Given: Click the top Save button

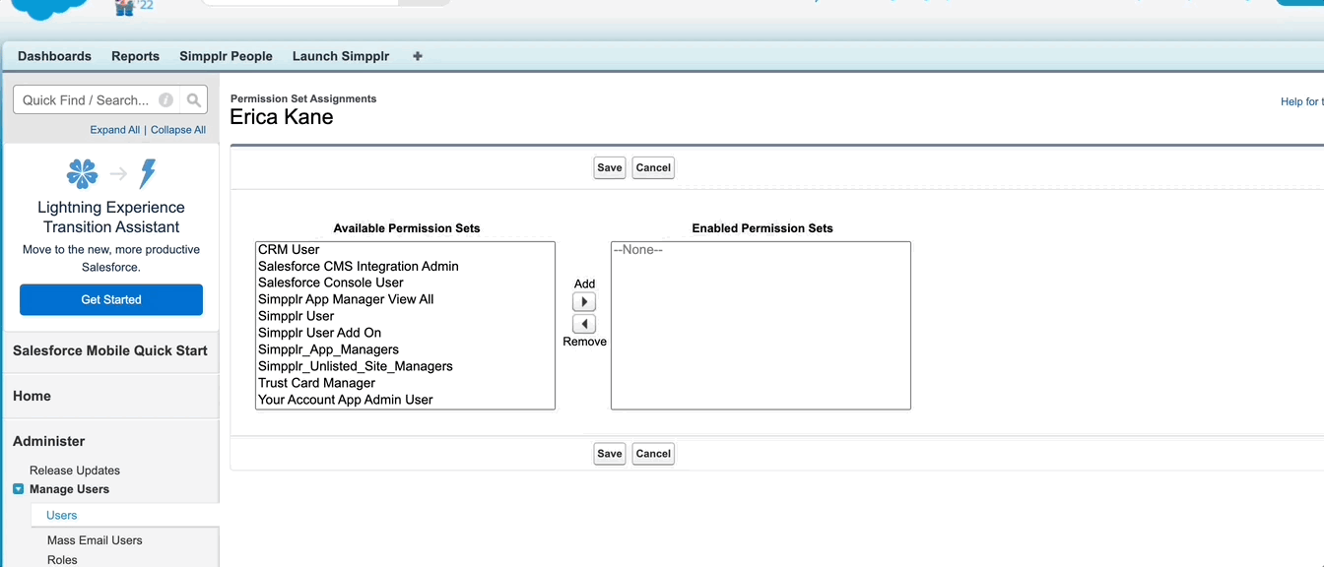Looking at the screenshot, I should [x=610, y=167].
